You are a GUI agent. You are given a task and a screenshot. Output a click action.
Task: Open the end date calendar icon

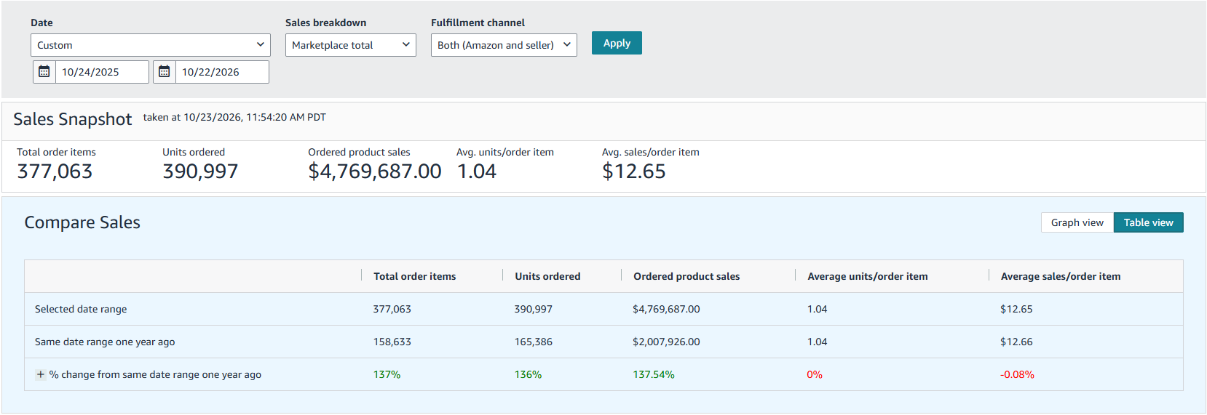[165, 72]
